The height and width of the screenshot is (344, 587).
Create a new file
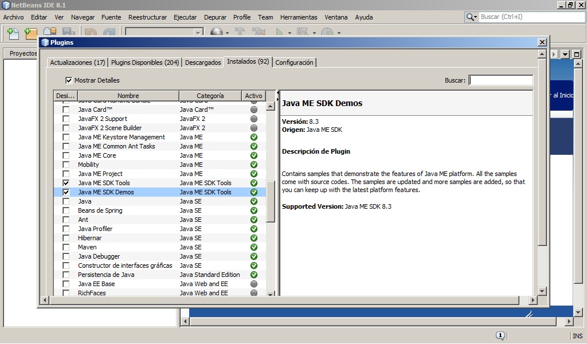tap(13, 33)
